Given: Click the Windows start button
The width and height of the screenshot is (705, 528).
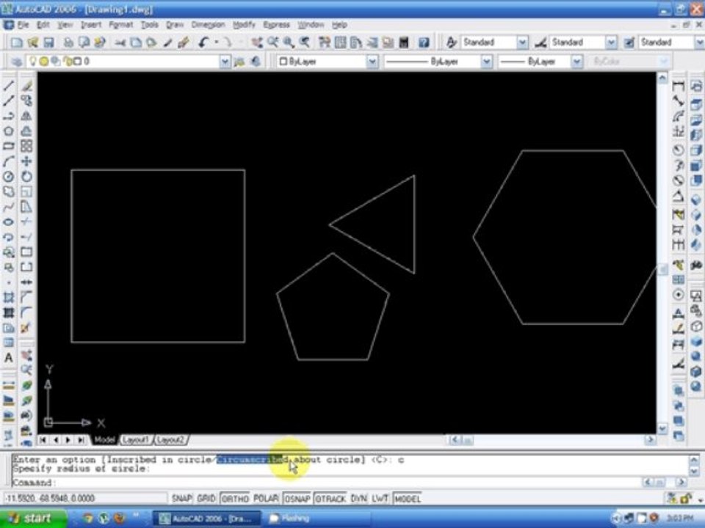Looking at the screenshot, I should (x=32, y=518).
